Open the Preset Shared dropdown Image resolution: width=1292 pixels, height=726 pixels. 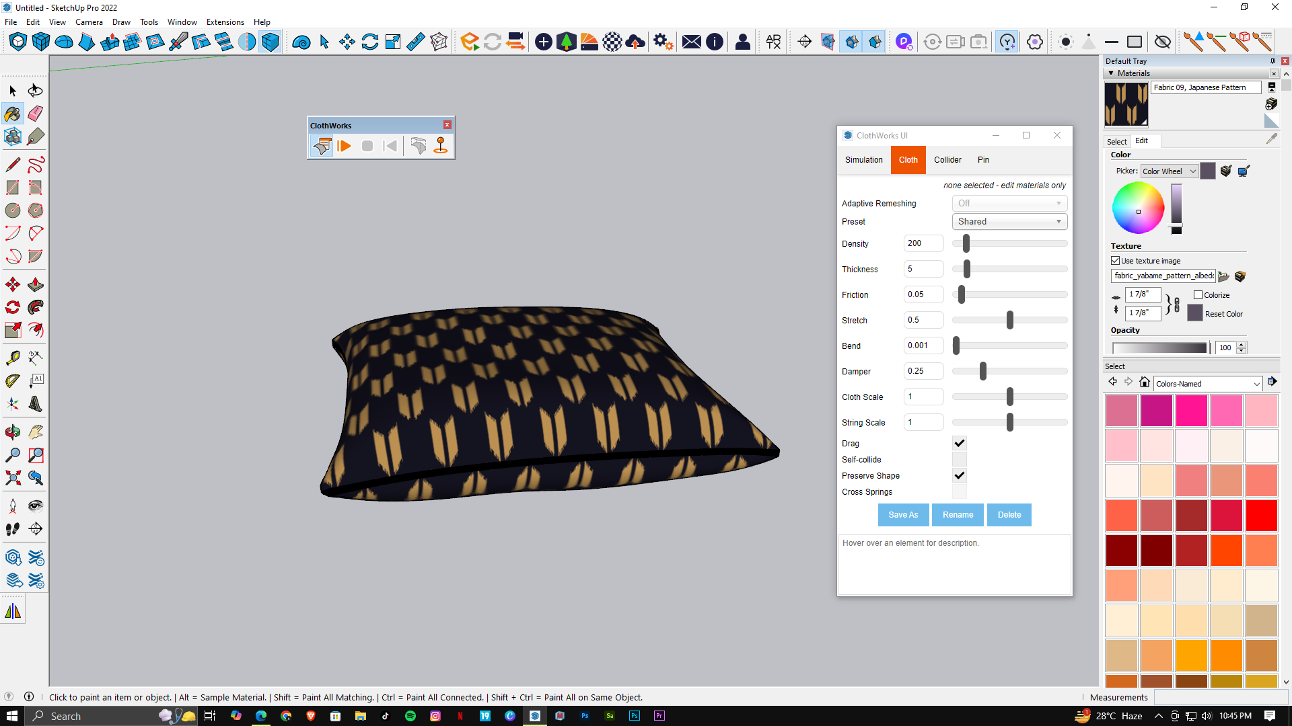point(1009,222)
